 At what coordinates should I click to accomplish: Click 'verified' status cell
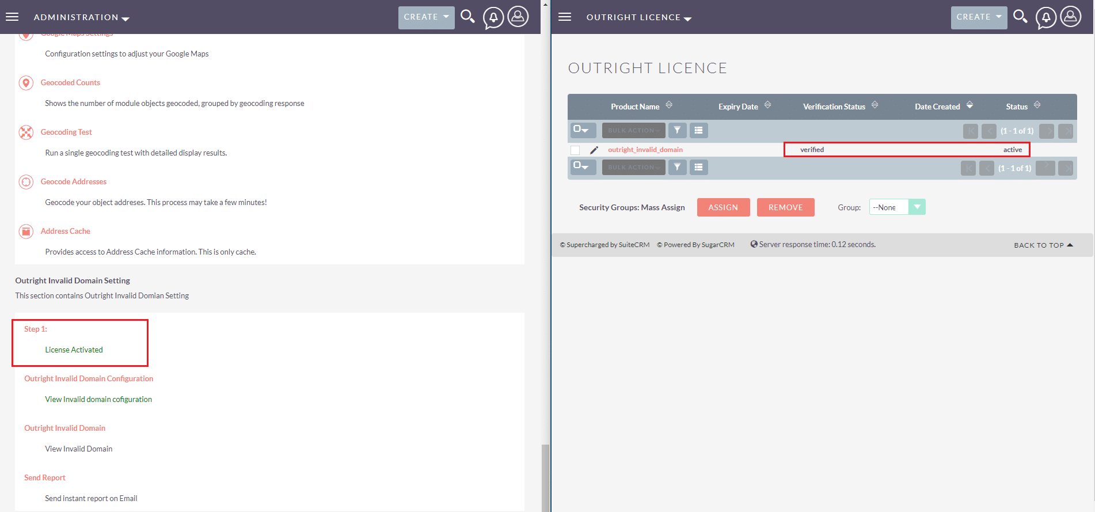(812, 150)
